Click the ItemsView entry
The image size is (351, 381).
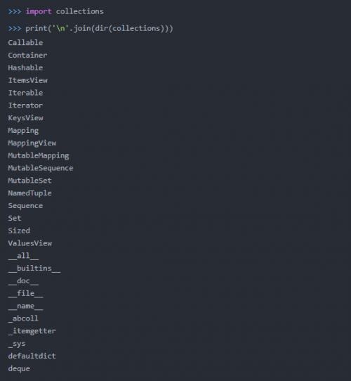pyautogui.click(x=28, y=80)
